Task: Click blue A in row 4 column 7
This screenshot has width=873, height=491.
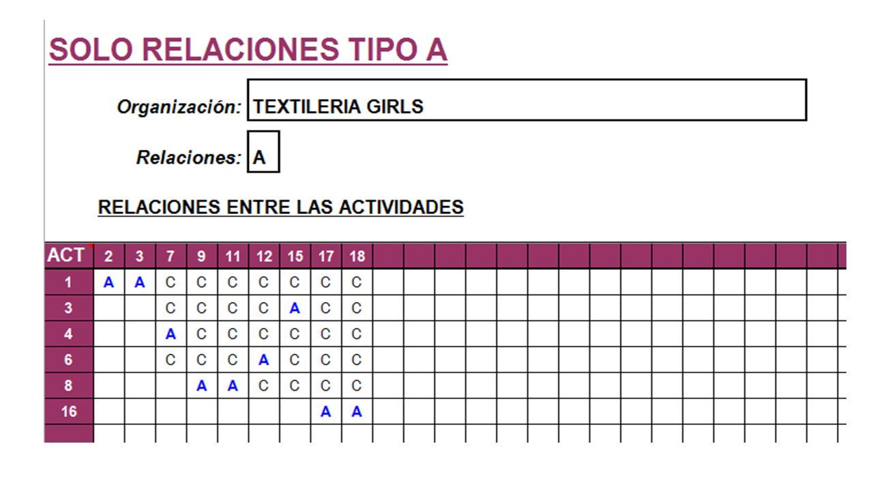Action: [171, 334]
